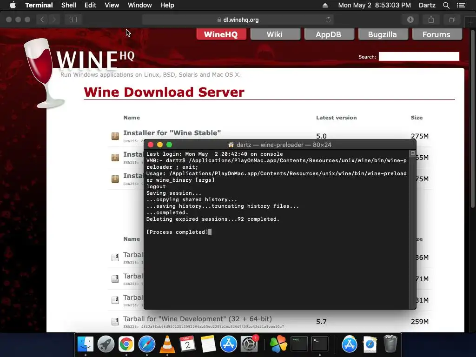Click the Terminal scrollback marker icon
The image size is (476, 357).
click(x=413, y=153)
